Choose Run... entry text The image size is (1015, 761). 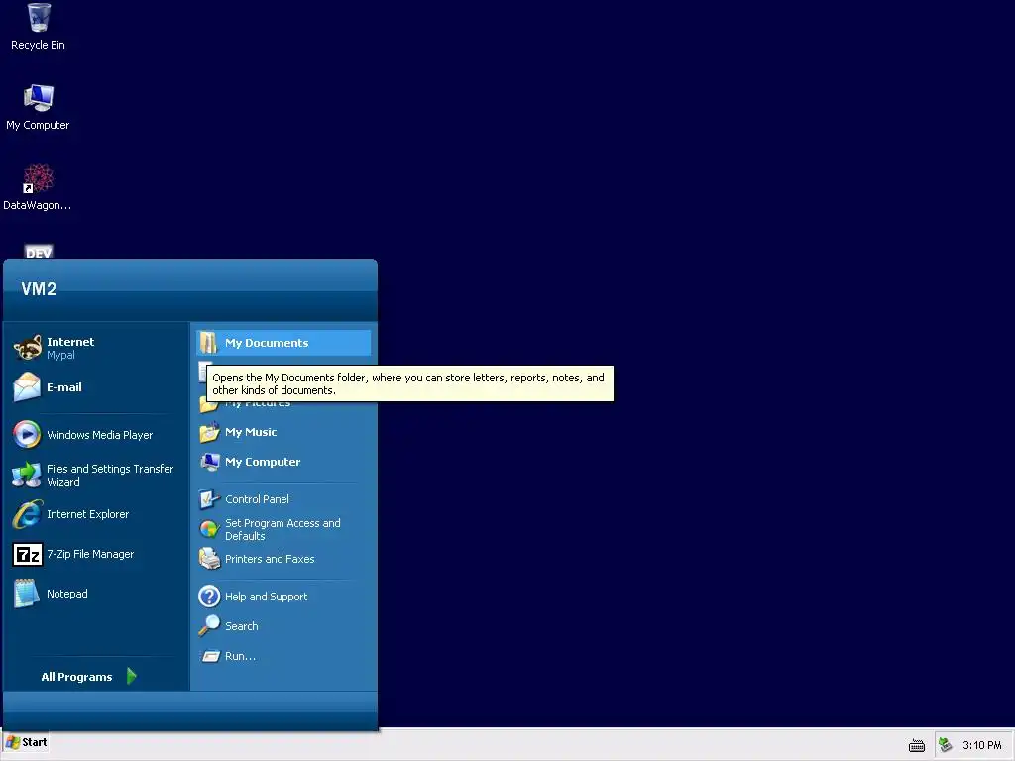tap(240, 656)
